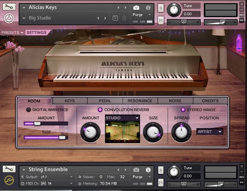Solo the Alicias Keys instrument
247x191 pixels.
coord(161,8)
